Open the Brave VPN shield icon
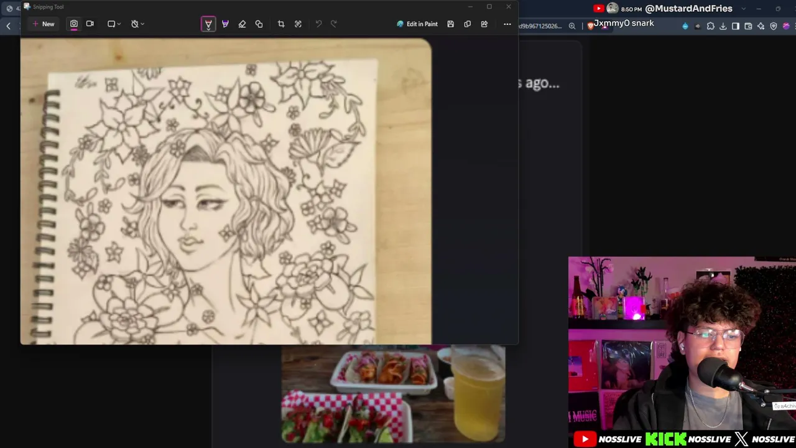Image resolution: width=796 pixels, height=448 pixels. coord(774,26)
